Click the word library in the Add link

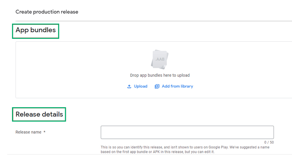(x=187, y=86)
